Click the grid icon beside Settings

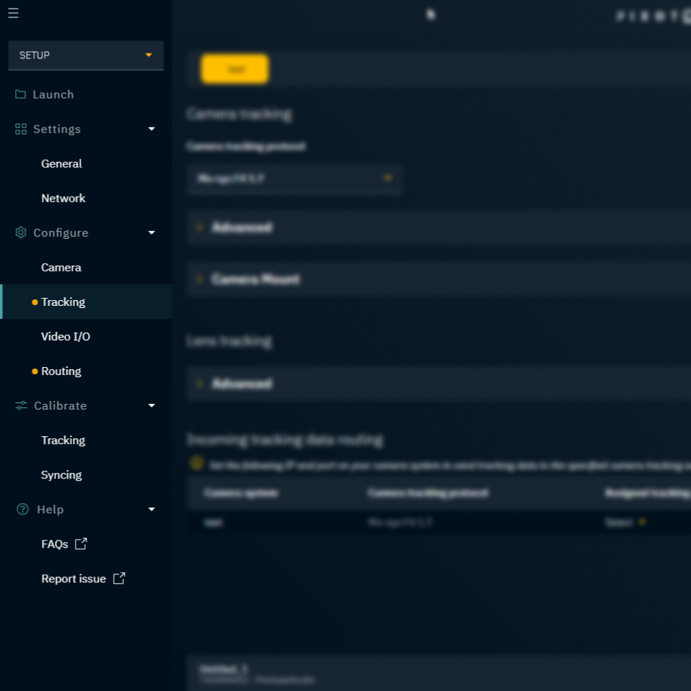tap(20, 129)
